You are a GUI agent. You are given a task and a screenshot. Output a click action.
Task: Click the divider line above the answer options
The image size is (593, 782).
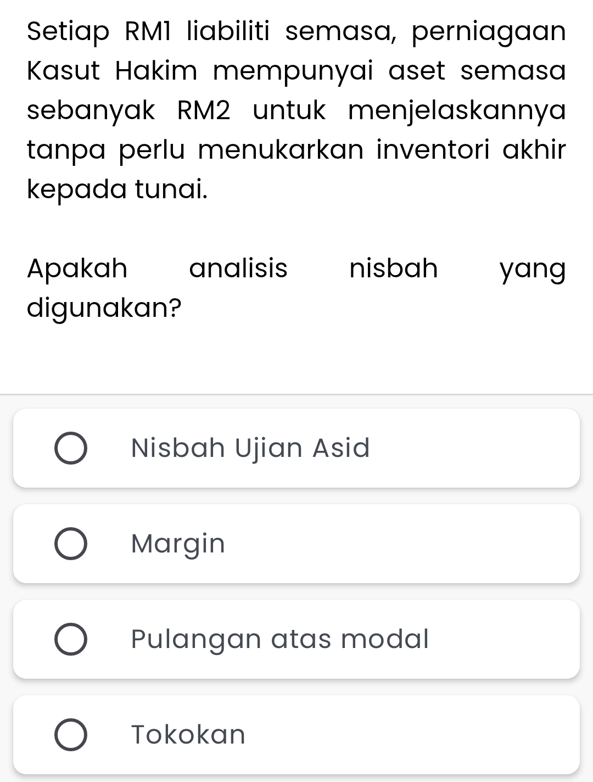pyautogui.click(x=296, y=394)
